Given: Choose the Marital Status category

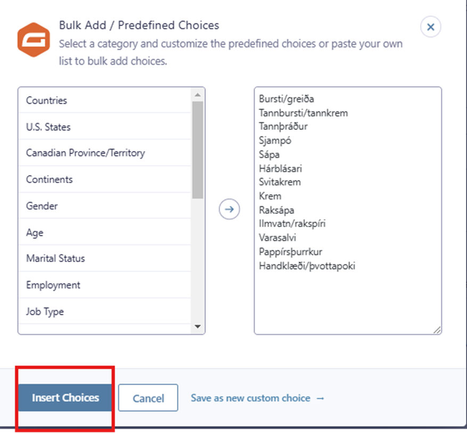Looking at the screenshot, I should click(55, 259).
